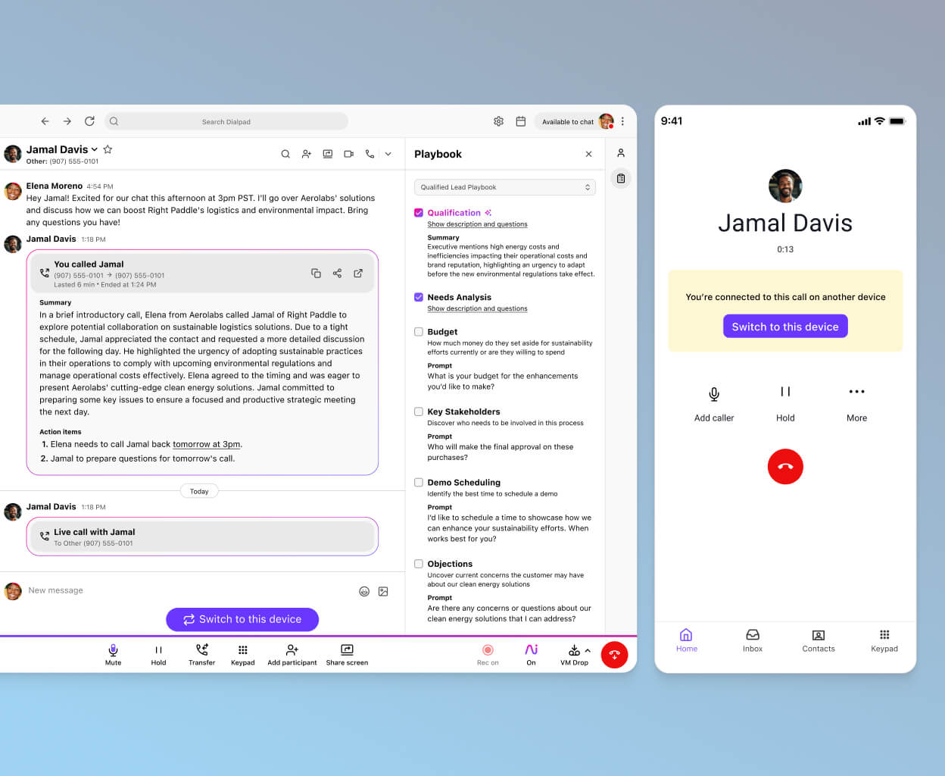This screenshot has width=945, height=776.
Task: Check the Budget playbook item
Action: tap(418, 332)
